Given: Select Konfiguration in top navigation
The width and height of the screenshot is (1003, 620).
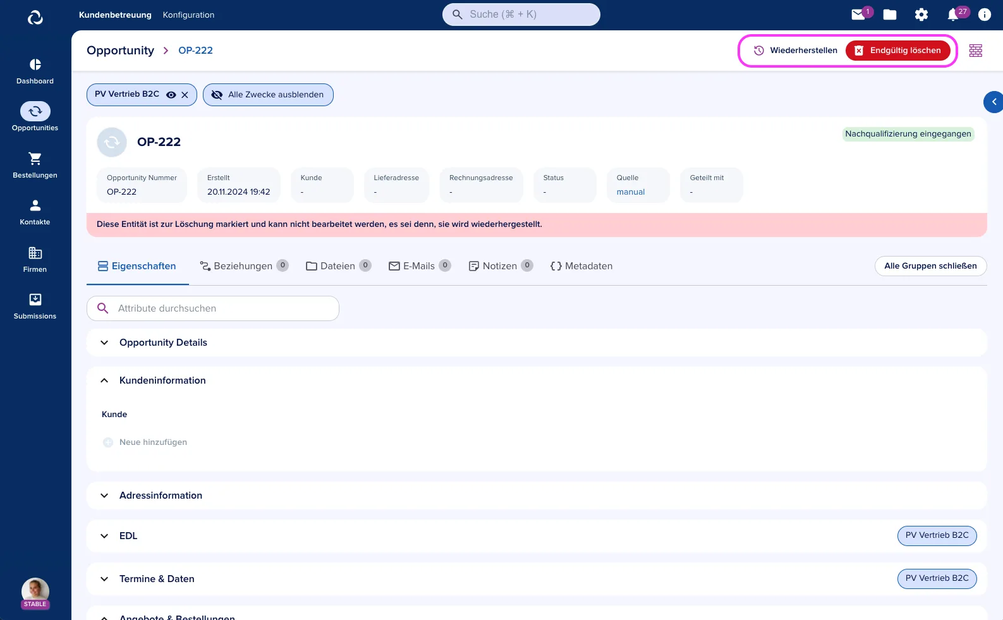Looking at the screenshot, I should click(x=188, y=15).
